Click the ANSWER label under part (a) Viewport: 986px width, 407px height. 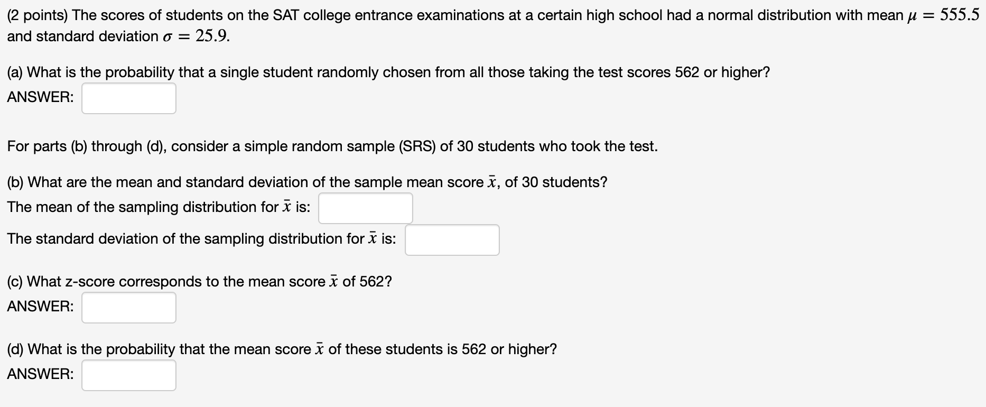41,97
